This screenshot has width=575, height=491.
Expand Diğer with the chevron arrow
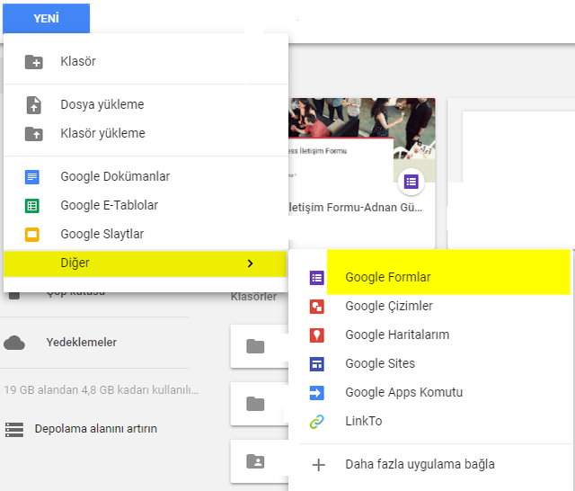(250, 263)
